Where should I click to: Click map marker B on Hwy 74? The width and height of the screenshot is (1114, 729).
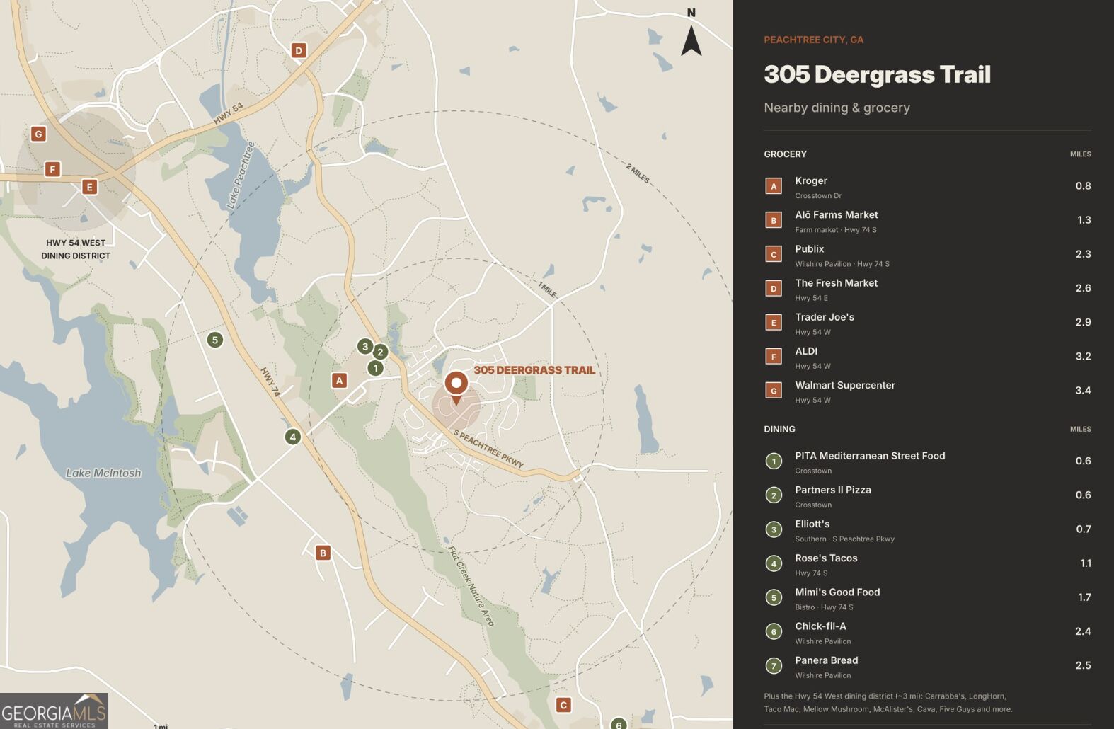(x=323, y=553)
